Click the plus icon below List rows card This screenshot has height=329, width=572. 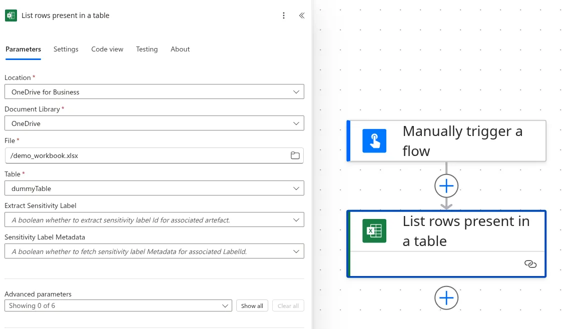[x=446, y=297]
